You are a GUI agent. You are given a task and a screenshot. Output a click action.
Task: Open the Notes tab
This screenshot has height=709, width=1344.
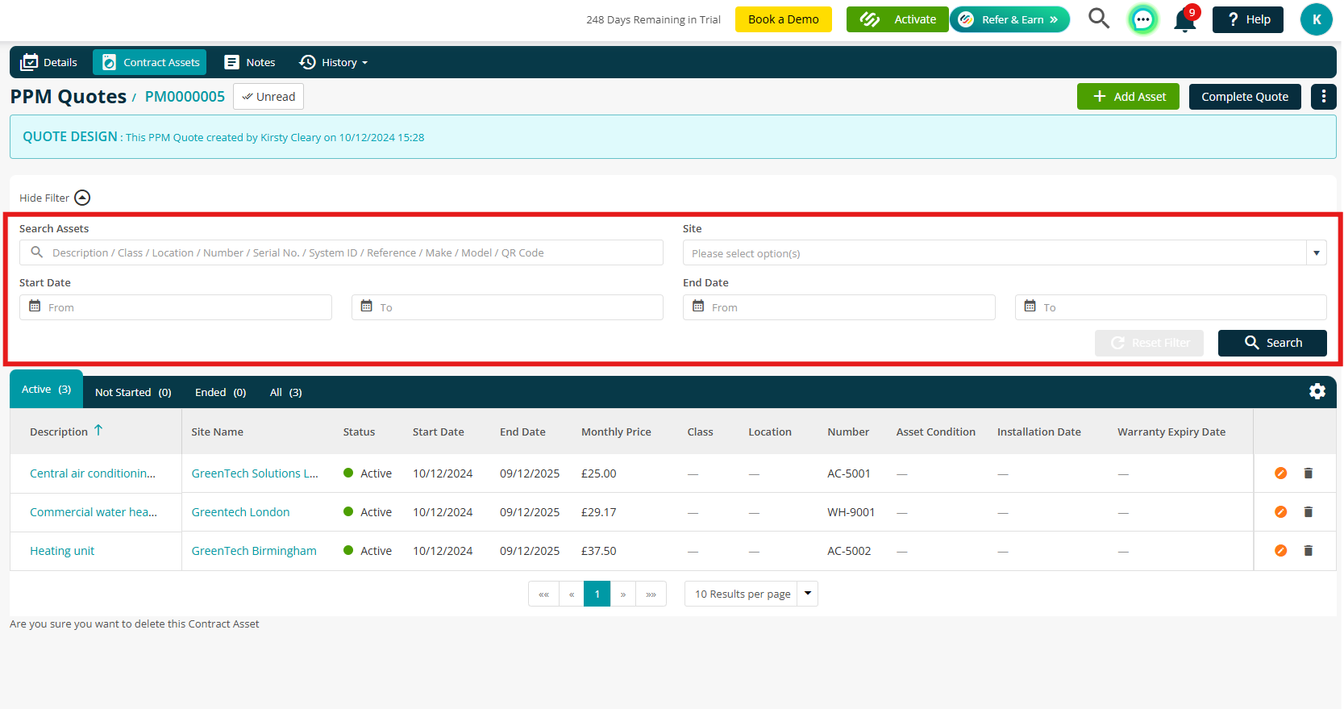pyautogui.click(x=250, y=62)
